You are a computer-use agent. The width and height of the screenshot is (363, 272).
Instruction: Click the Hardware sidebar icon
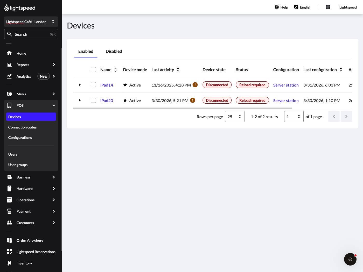9,188
